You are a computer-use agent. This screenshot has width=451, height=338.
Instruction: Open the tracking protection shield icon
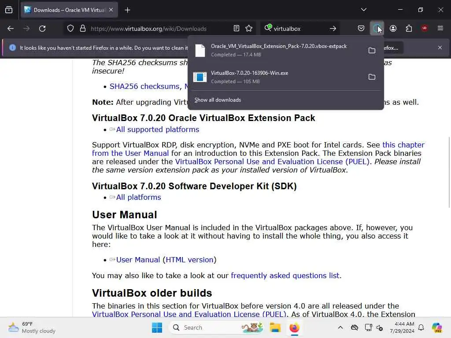[x=70, y=29]
